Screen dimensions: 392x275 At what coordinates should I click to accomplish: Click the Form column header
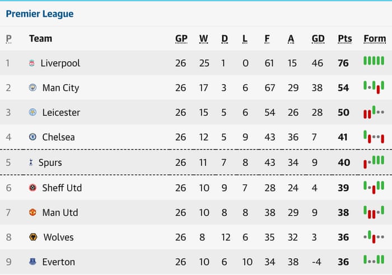pos(374,39)
